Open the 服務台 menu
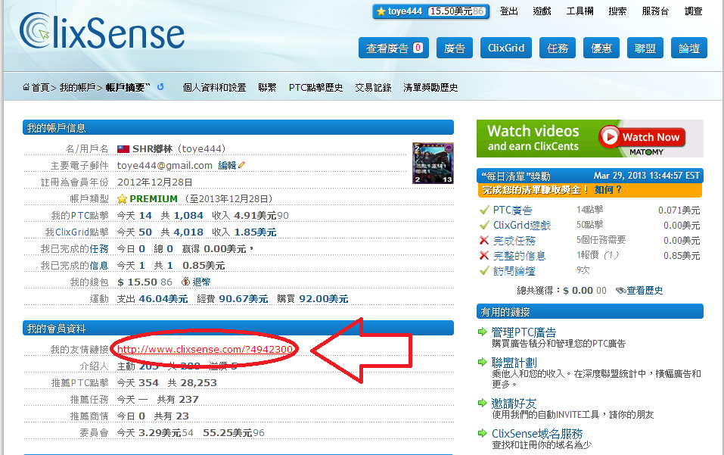 click(655, 11)
